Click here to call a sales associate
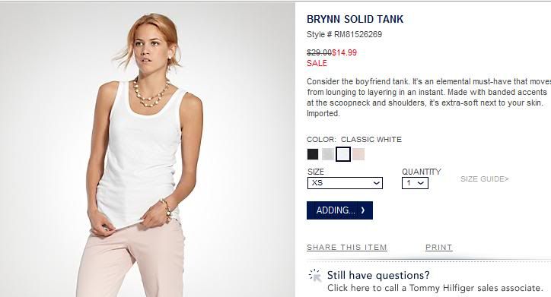Screen dimensions: 551x297 pyautogui.click(x=435, y=288)
